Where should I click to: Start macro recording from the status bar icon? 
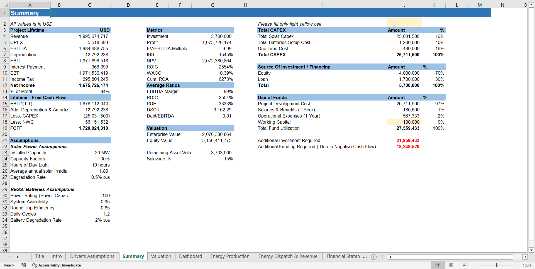pyautogui.click(x=24, y=265)
